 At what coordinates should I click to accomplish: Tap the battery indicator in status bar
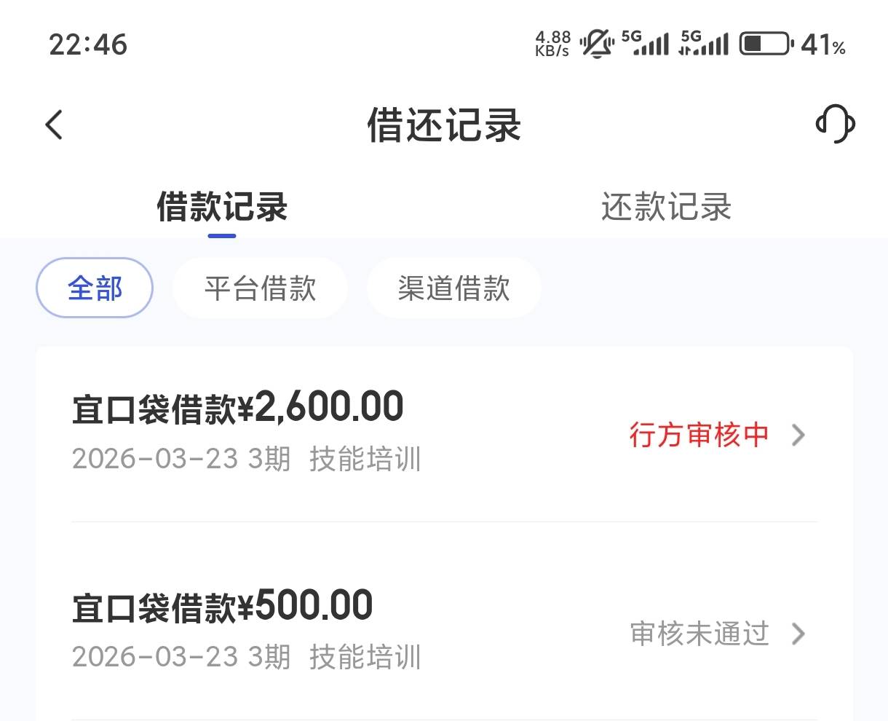point(765,44)
